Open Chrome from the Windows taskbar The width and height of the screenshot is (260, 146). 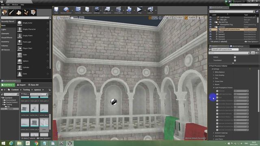[36, 143]
